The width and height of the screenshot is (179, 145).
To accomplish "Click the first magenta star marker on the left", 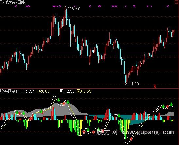I will [16, 6].
